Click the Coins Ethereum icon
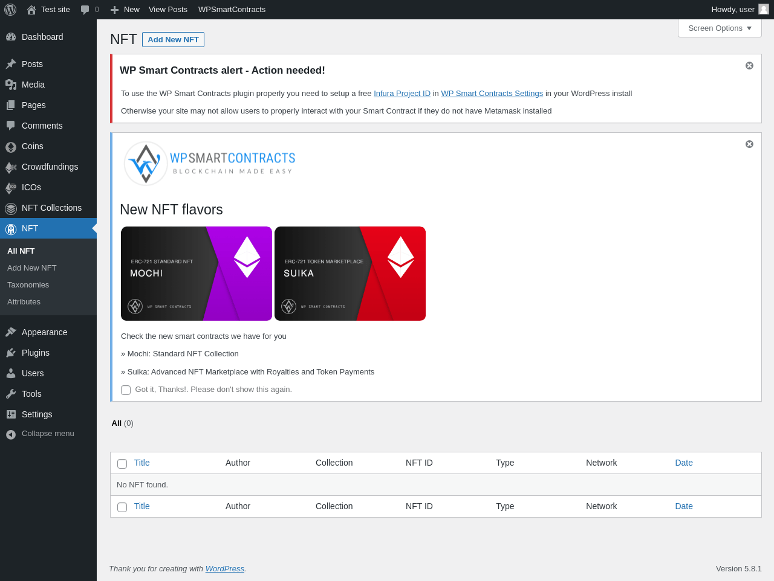 click(x=11, y=147)
